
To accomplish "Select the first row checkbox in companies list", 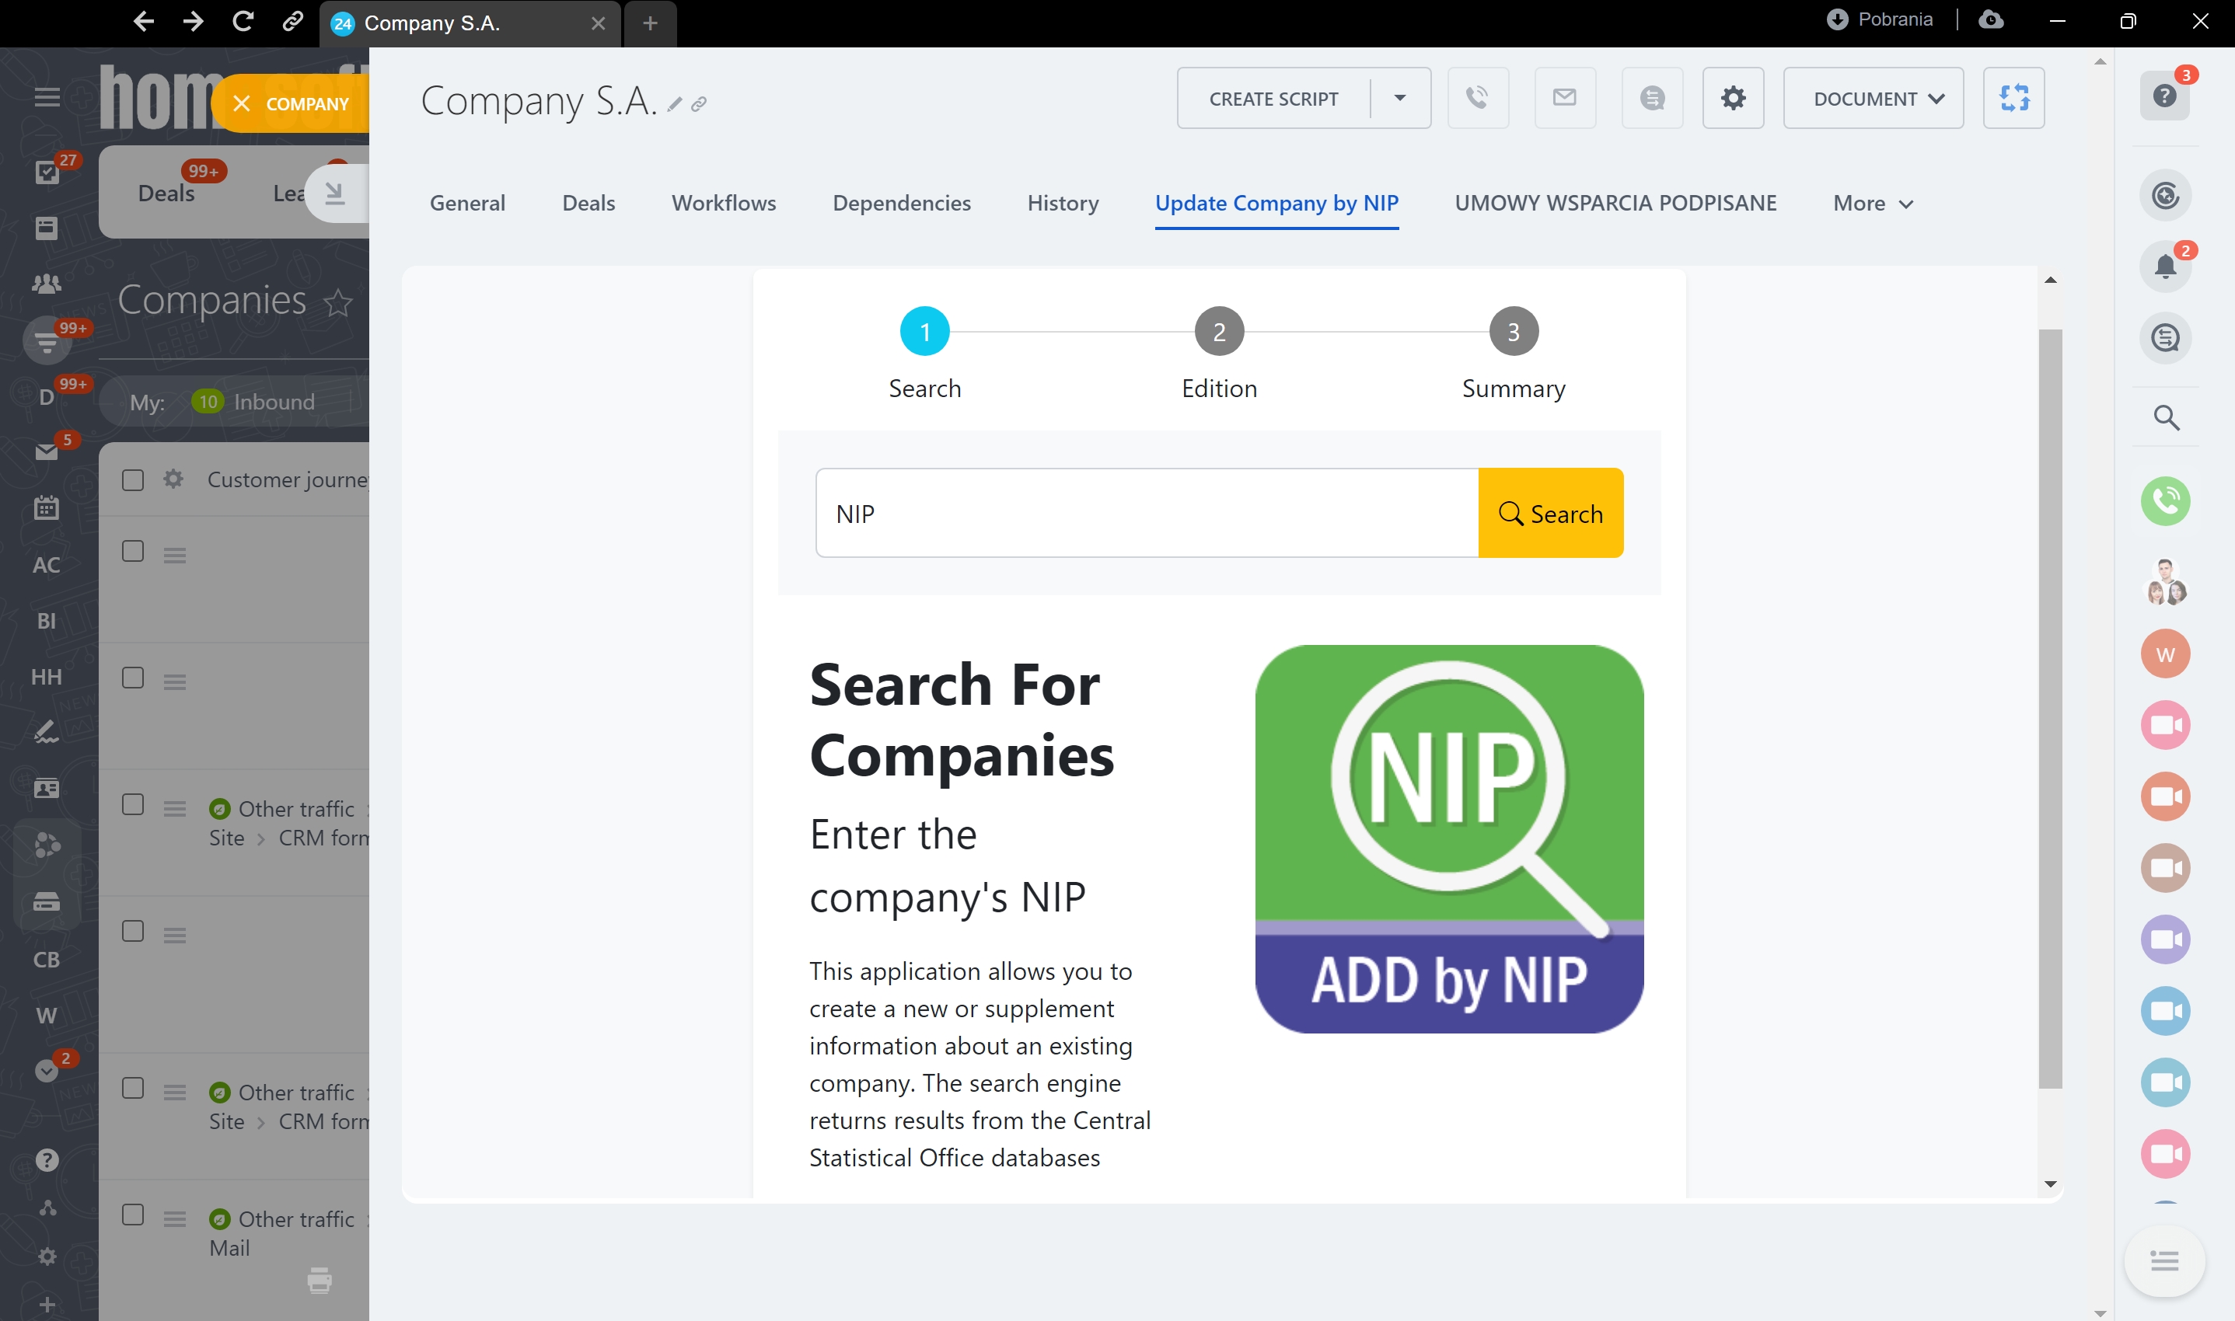I will pos(133,551).
